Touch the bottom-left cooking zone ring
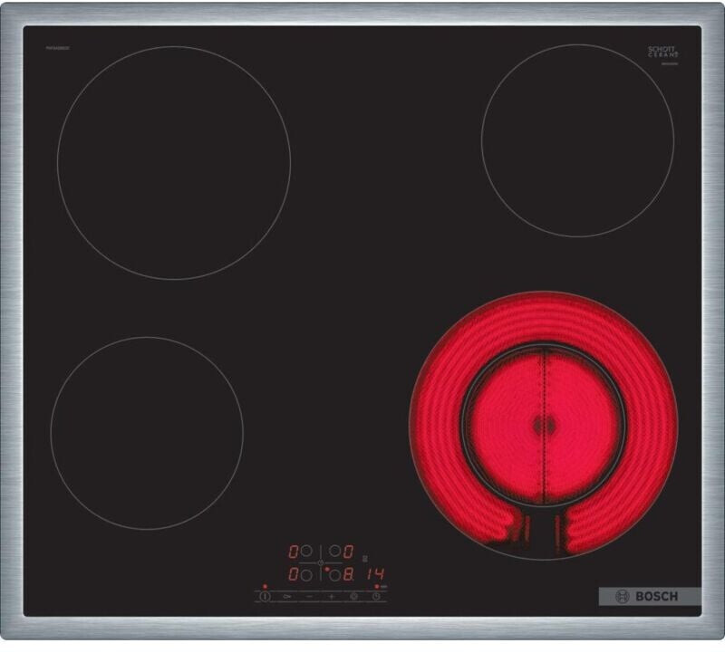Viewport: 725px width, 653px height. point(147,433)
